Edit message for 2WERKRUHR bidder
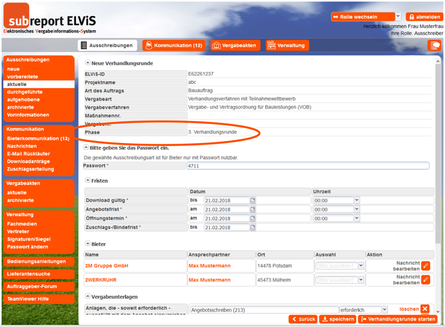The width and height of the screenshot is (445, 327). pyautogui.click(x=425, y=280)
